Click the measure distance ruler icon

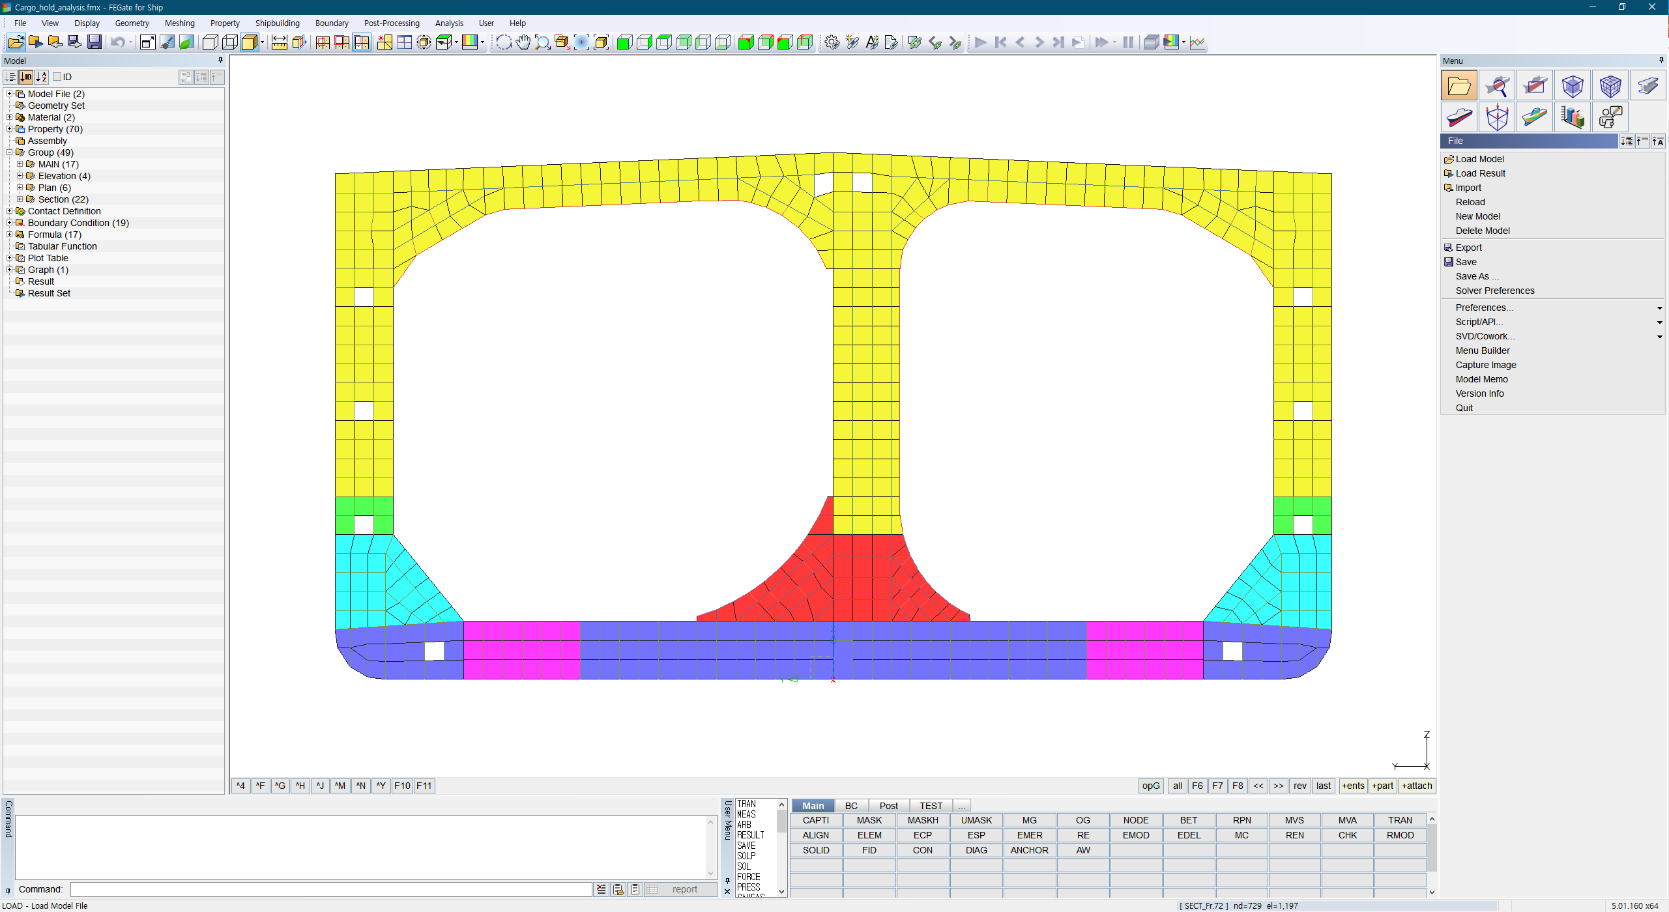click(x=279, y=42)
